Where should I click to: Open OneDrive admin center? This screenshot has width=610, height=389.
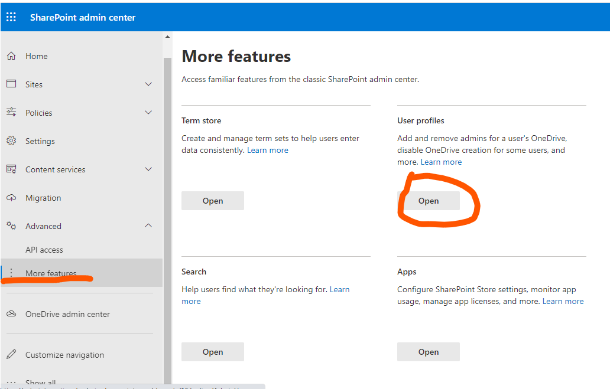tap(68, 314)
